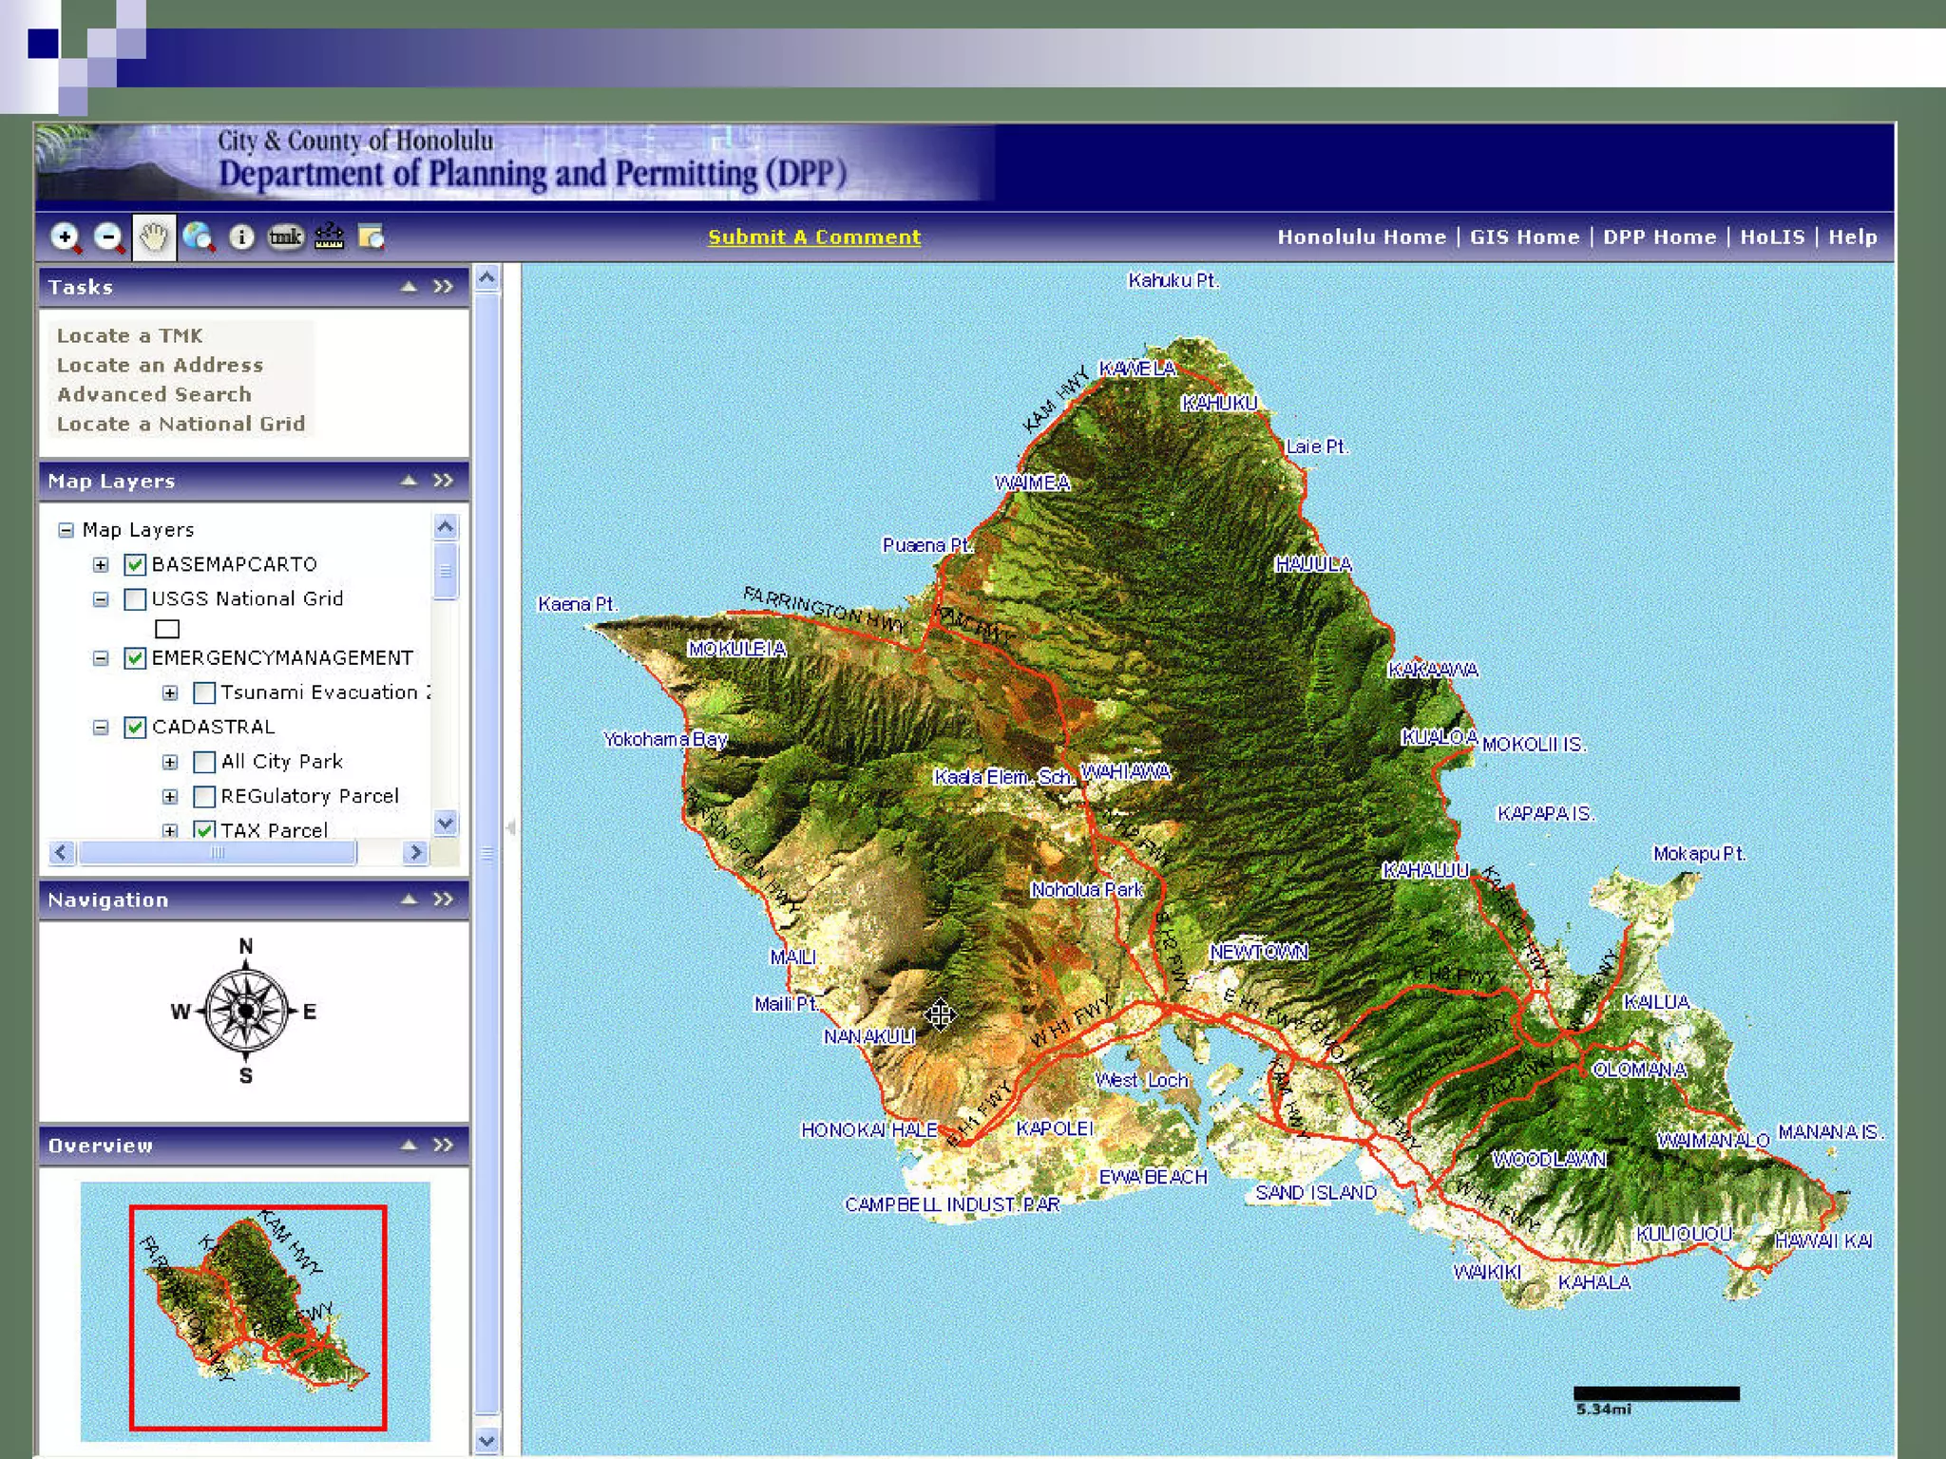Viewport: 1946px width, 1459px height.
Task: Expand the BASEMAPCARTO layer tree node
Action: pyautogui.click(x=101, y=565)
